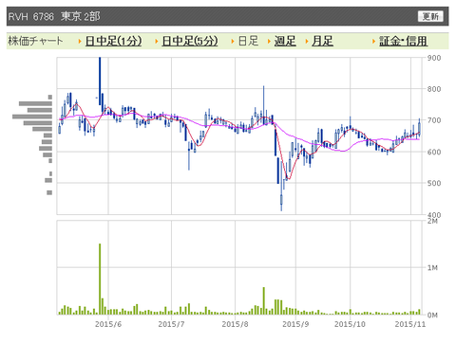Click the 2015/8 date axis label
The height and width of the screenshot is (343, 456).
(x=235, y=324)
